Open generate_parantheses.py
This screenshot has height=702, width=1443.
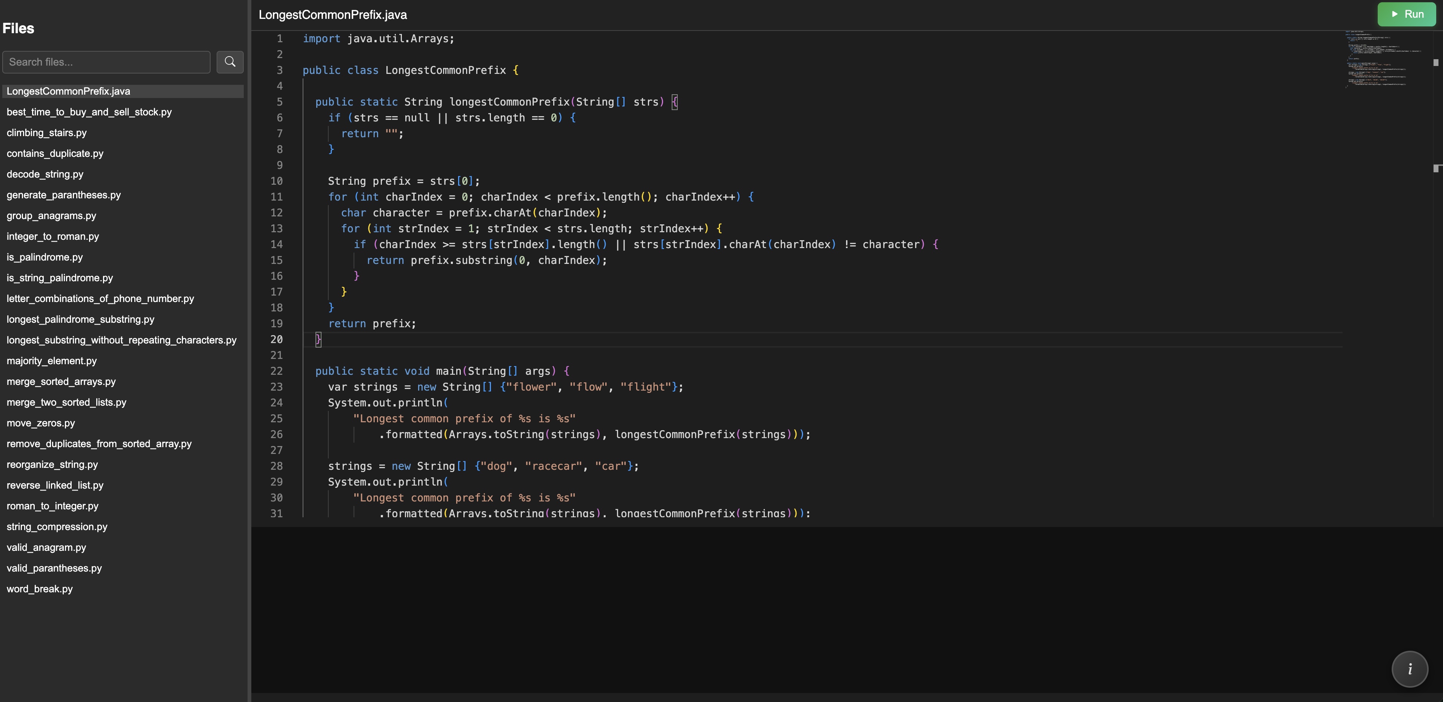(x=63, y=195)
